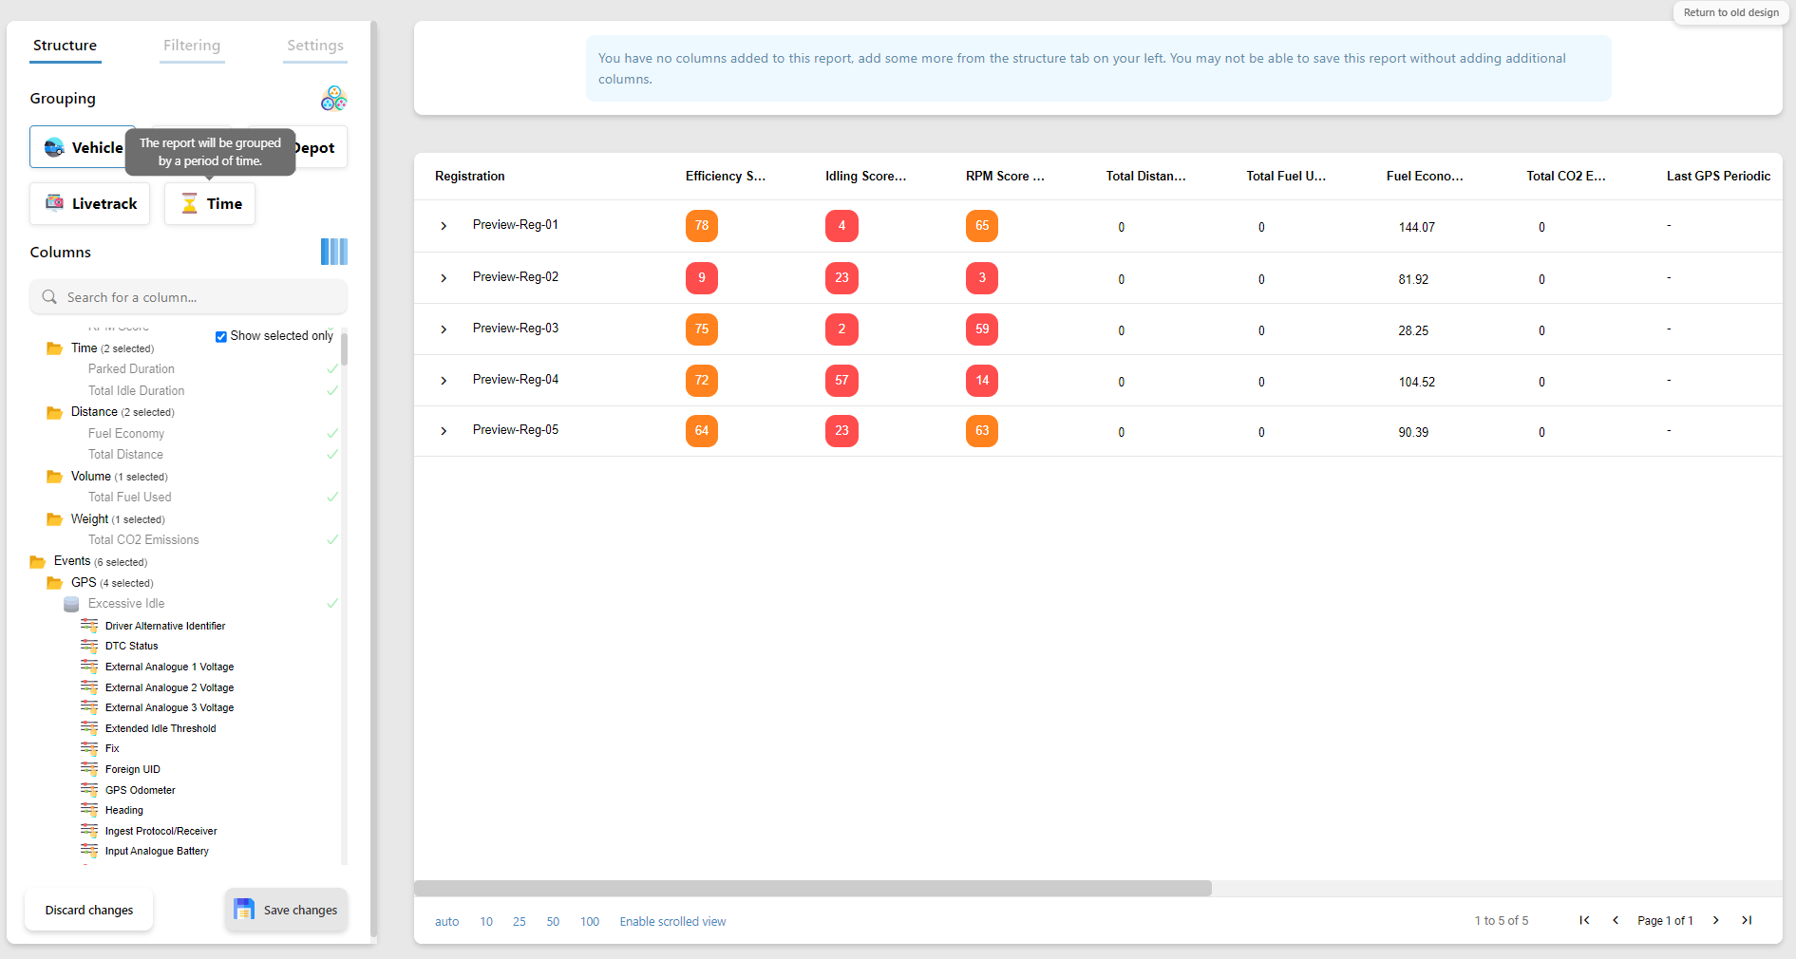Open the search icon in column search field
The height and width of the screenshot is (959, 1796).
(x=48, y=297)
